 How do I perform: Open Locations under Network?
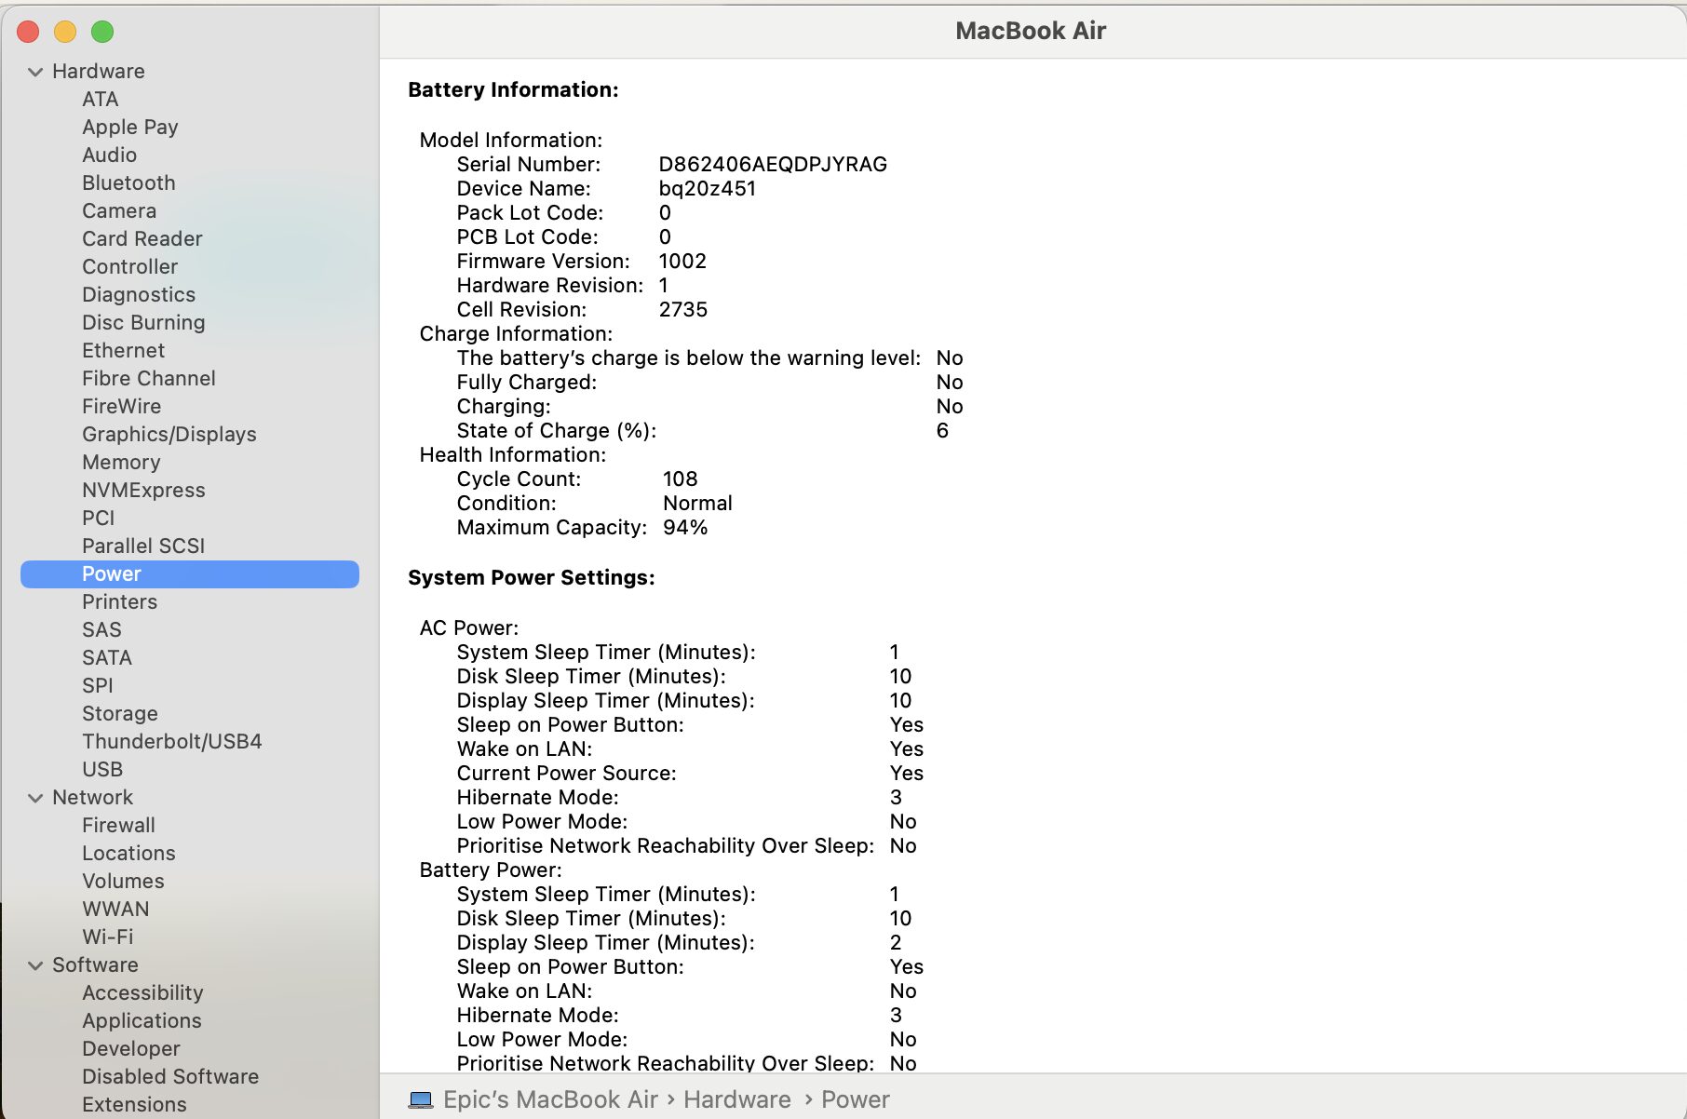(x=128, y=854)
